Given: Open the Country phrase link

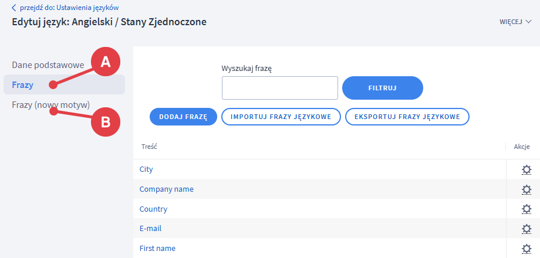Looking at the screenshot, I should (153, 209).
